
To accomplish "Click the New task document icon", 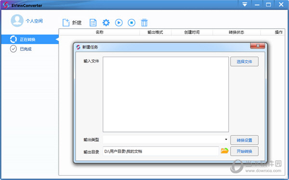I will point(66,23).
